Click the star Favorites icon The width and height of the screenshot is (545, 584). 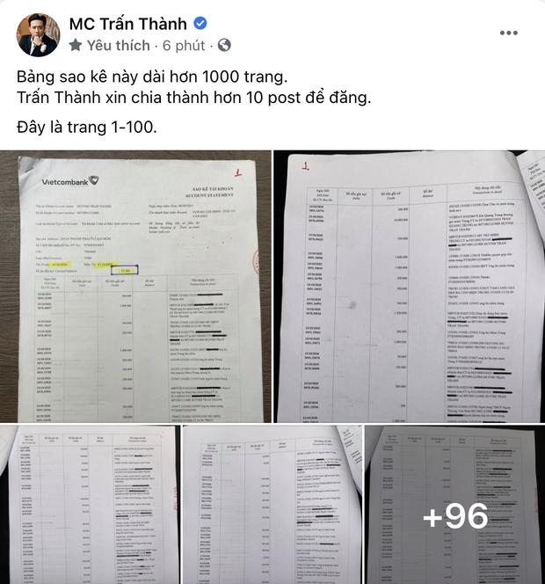(x=76, y=46)
